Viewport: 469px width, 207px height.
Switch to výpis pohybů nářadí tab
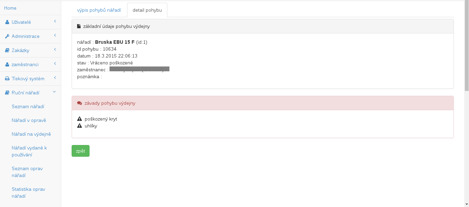pyautogui.click(x=99, y=10)
